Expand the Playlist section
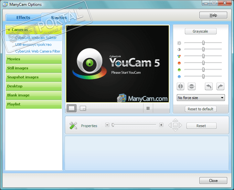The width and height of the screenshot is (234, 190). (34, 104)
